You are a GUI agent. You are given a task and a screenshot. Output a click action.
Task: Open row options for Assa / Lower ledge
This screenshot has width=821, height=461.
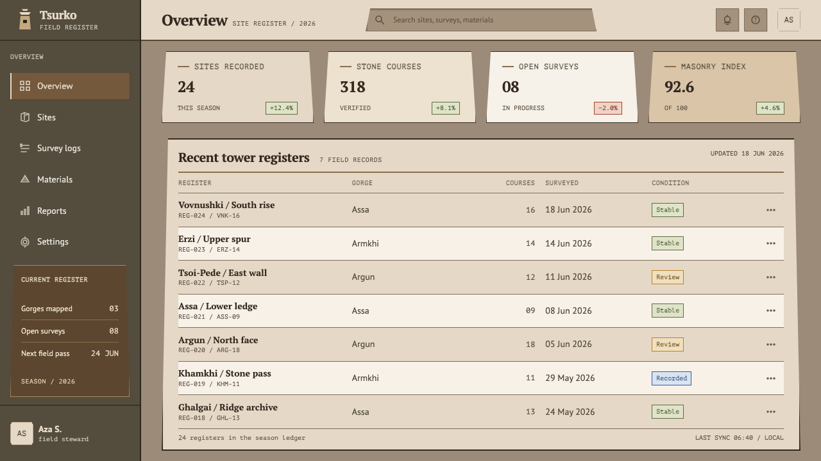pyautogui.click(x=771, y=311)
